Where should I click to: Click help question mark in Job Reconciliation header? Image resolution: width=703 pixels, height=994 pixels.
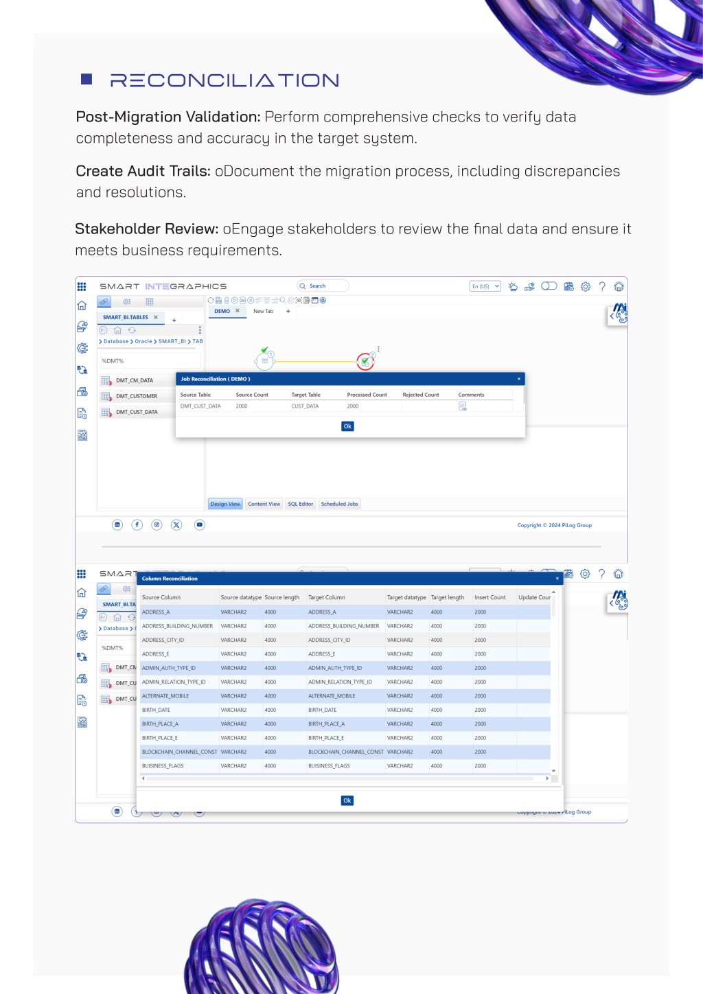coord(602,287)
